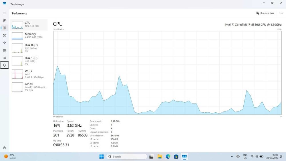The height and width of the screenshot is (161, 286).
Task: Click the ENG US language indicator
Action: (x=245, y=156)
